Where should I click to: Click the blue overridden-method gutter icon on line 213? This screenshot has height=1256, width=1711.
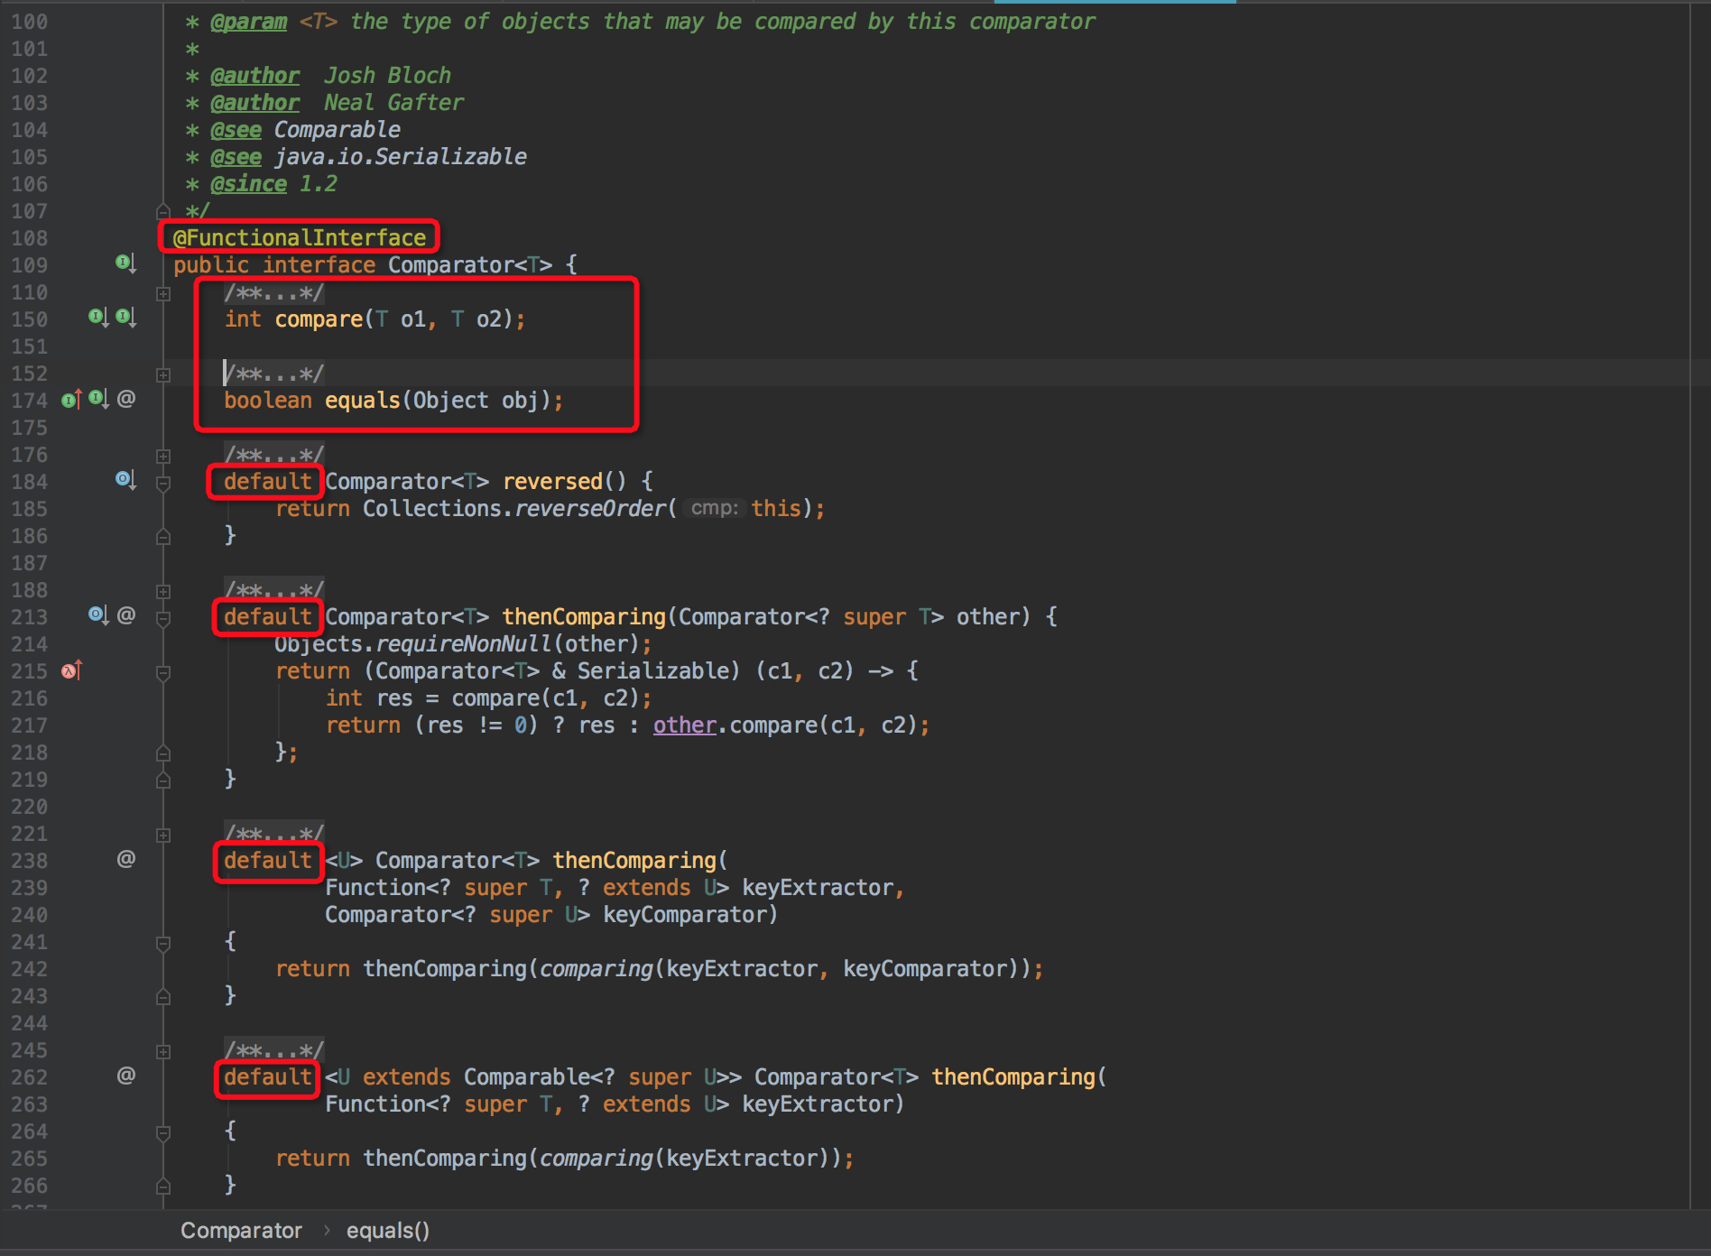tap(98, 615)
